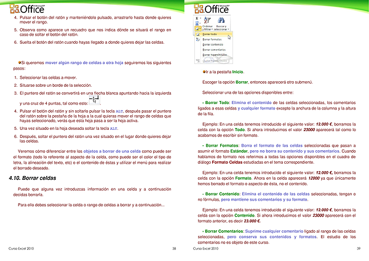Image resolution: width=369 pixels, height=261 pixels.
Task: Click 'Curso Excel 2010' footer on page 38
Action: point(21,249)
